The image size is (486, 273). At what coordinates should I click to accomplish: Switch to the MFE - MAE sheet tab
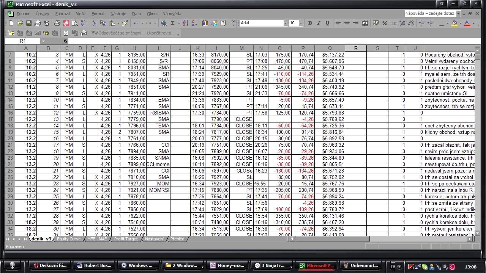(97, 239)
